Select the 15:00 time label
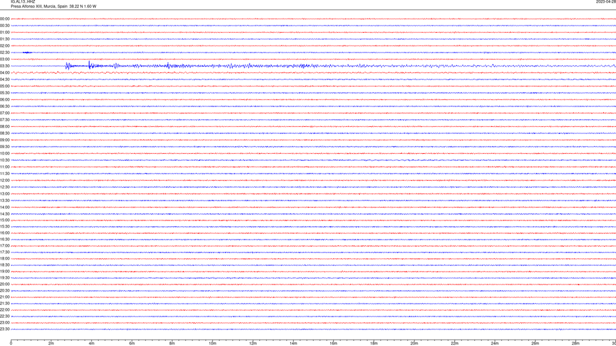616x346 pixels. (4, 220)
